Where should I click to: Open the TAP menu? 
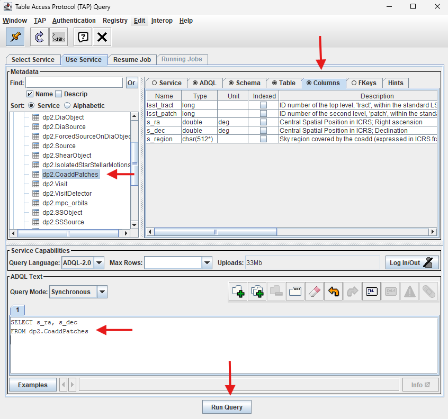pos(40,21)
